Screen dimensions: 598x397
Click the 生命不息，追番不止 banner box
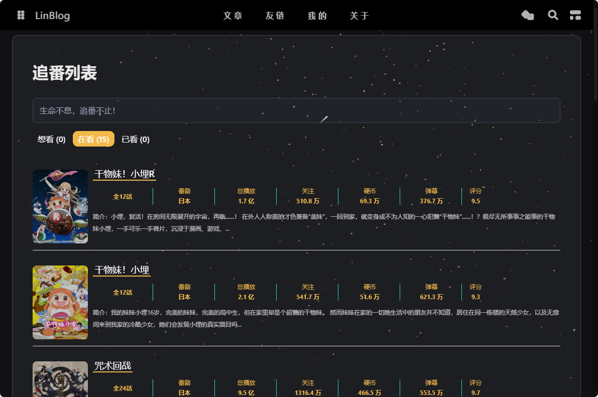coord(296,110)
